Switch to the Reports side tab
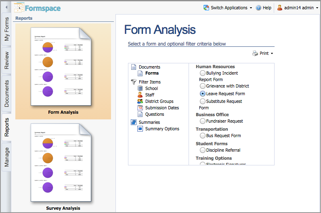Viewport: 321px width, 213px height. (6, 127)
